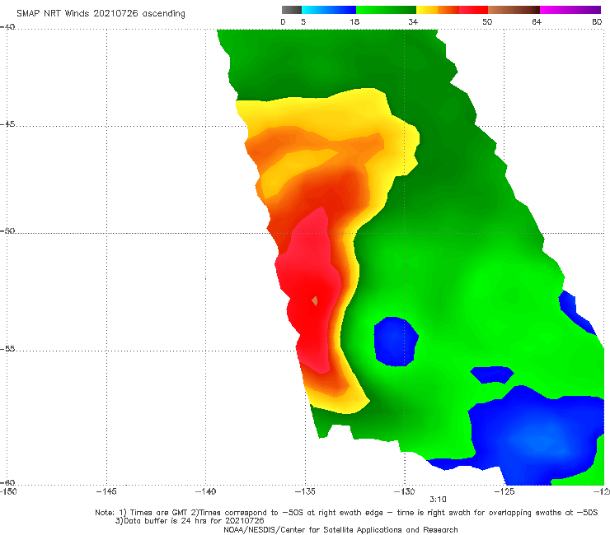The width and height of the screenshot is (610, 535).
Task: Click the longitude axis label '-140'
Action: (x=206, y=492)
